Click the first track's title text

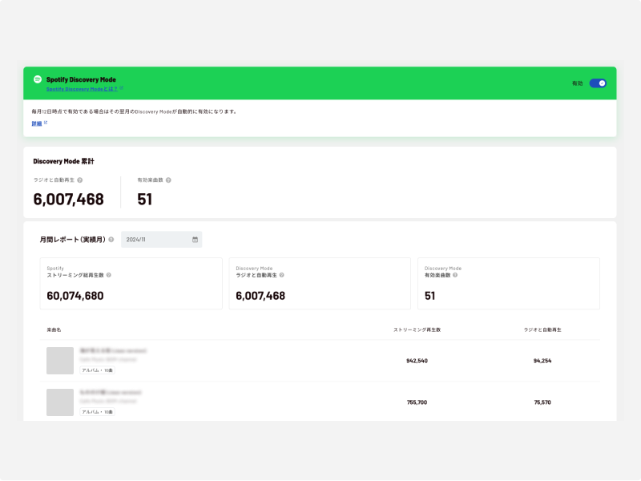click(113, 350)
